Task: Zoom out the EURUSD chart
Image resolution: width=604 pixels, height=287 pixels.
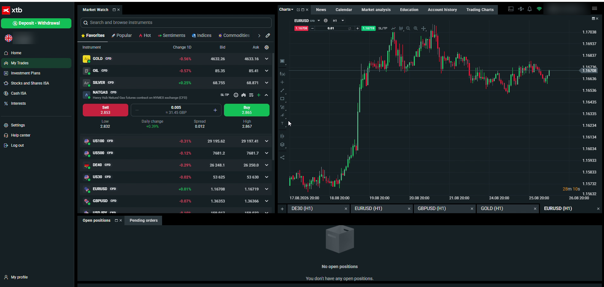Action: coord(408,28)
